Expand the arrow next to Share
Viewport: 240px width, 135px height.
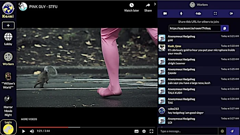tap(155, 4)
